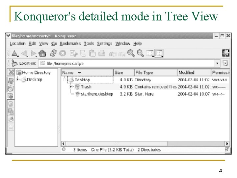
Task: Expand Desktop in the sidebar tree
Action: 18,79
